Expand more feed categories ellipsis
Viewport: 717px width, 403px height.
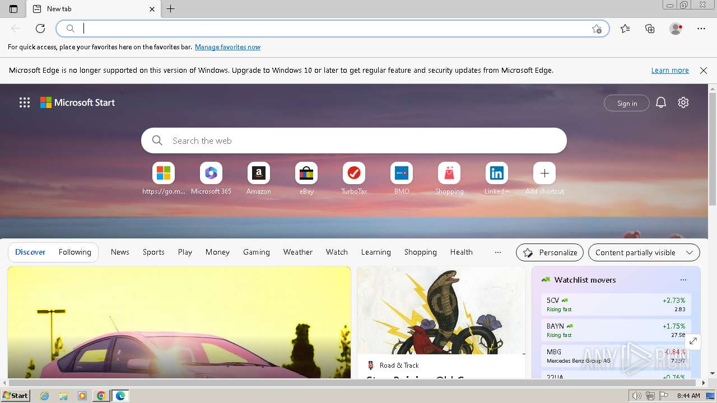click(497, 252)
